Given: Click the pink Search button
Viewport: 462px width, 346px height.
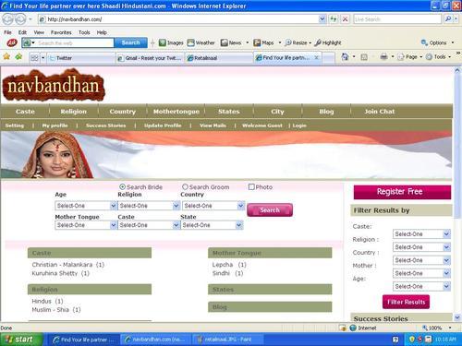Looking at the screenshot, I should pos(270,210).
